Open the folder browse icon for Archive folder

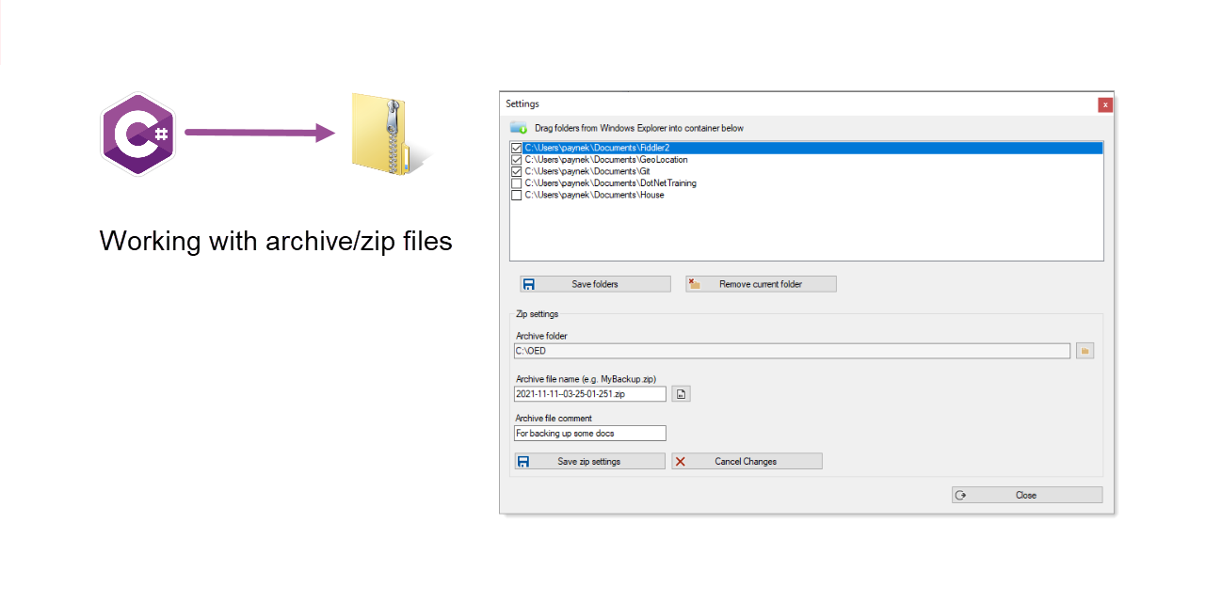[1084, 350]
